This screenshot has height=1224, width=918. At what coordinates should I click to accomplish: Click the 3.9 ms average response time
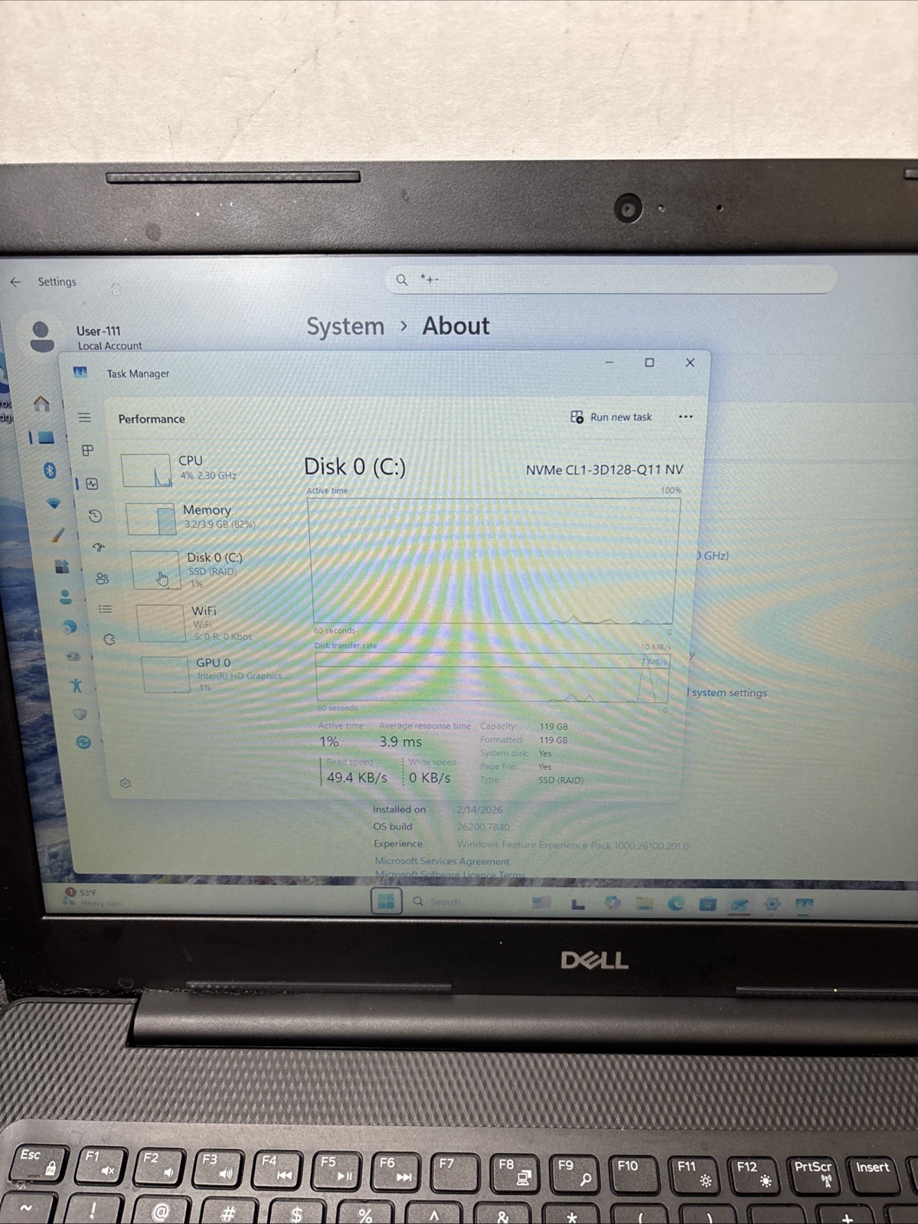click(x=400, y=742)
